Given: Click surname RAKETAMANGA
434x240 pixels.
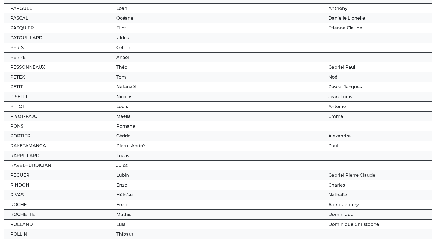Looking at the screenshot, I should (28, 146).
